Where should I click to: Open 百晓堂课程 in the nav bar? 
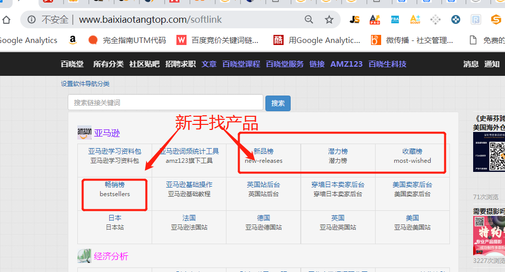[241, 64]
